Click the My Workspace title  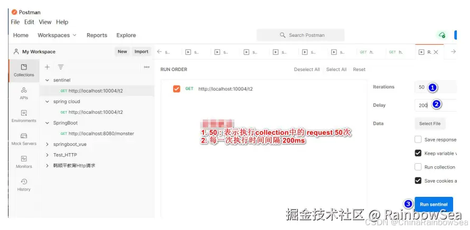pyautogui.click(x=39, y=52)
